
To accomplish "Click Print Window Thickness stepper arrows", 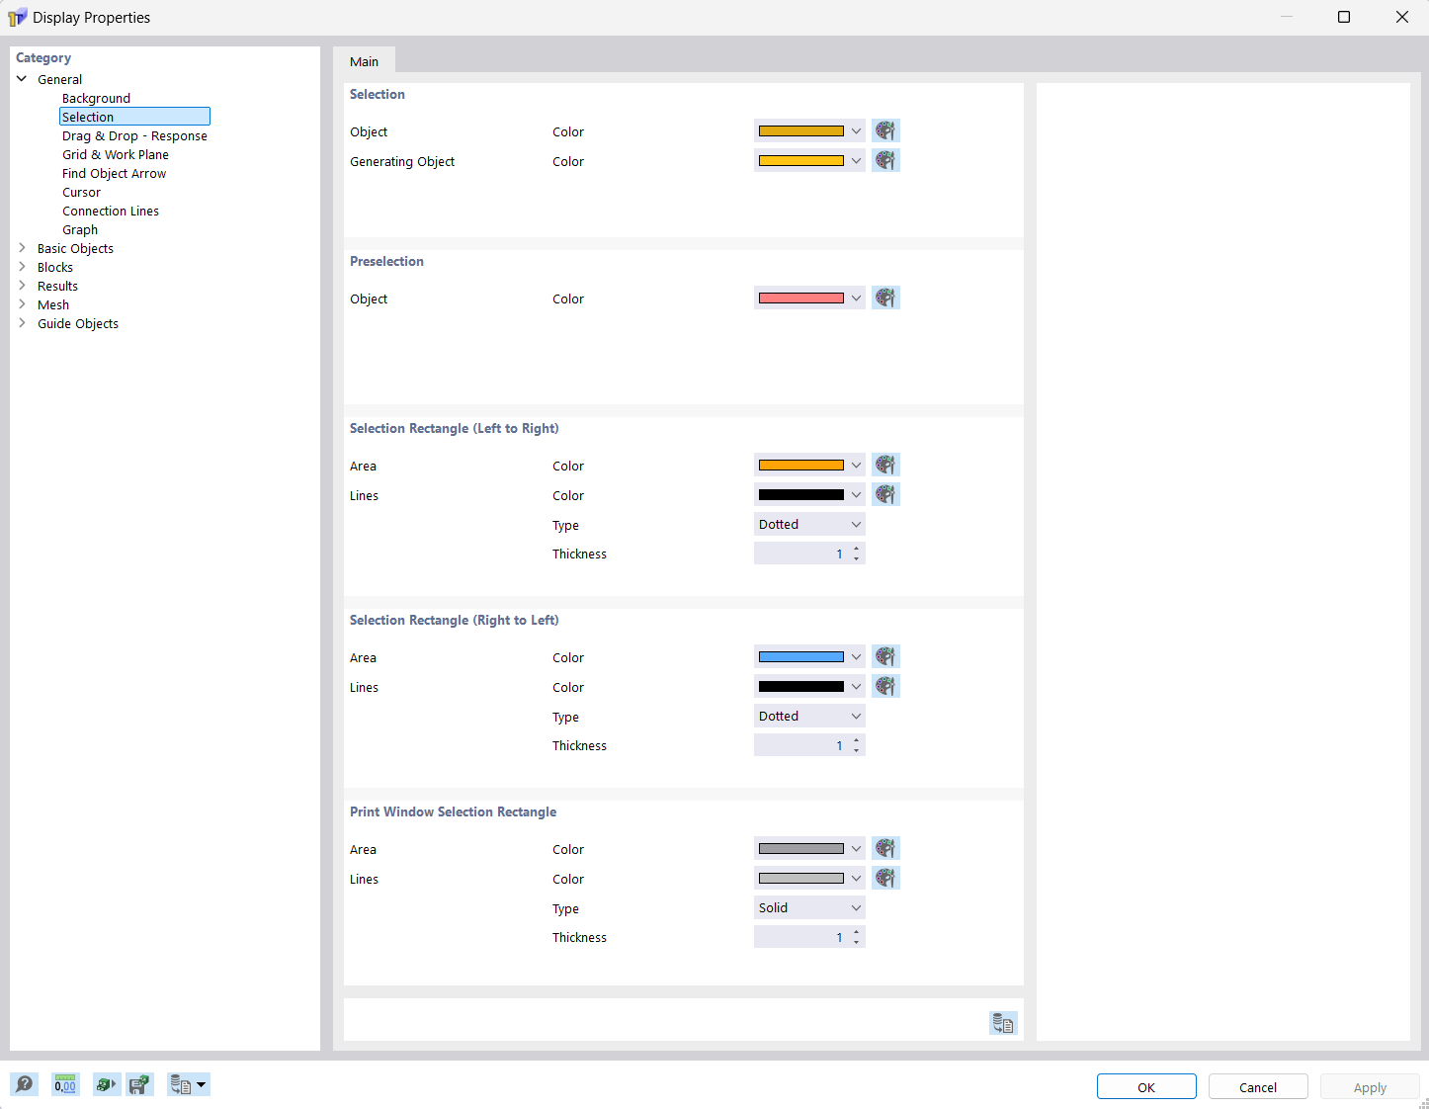I will click(x=856, y=937).
